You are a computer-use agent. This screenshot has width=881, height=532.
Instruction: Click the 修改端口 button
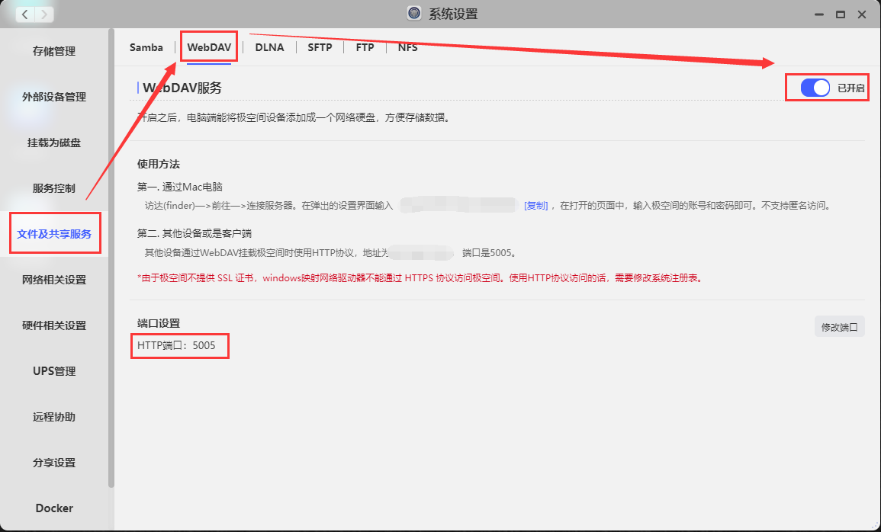point(839,327)
